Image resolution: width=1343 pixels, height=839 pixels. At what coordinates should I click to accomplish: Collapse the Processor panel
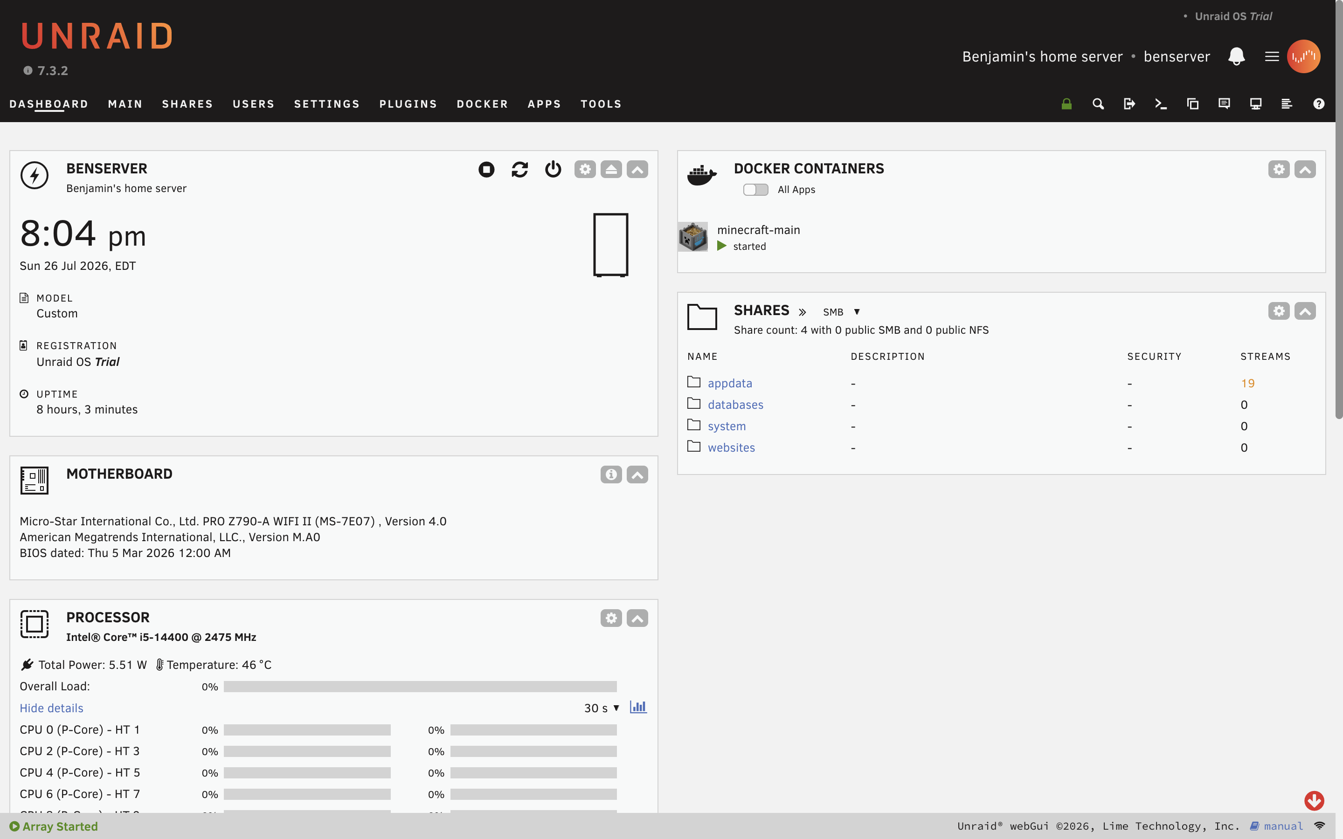(637, 618)
